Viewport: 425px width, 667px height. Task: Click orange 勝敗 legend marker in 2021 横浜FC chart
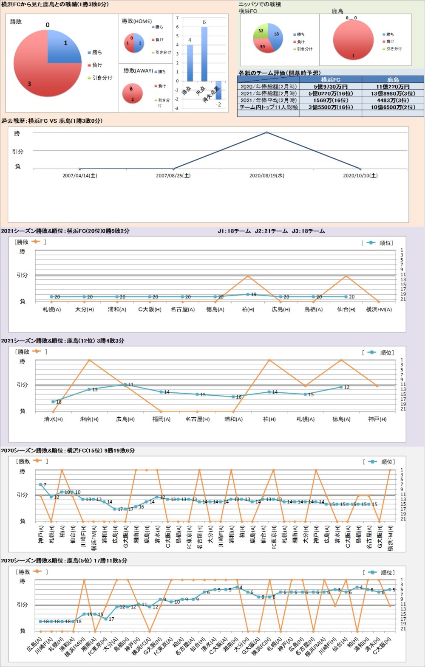pyautogui.click(x=35, y=242)
